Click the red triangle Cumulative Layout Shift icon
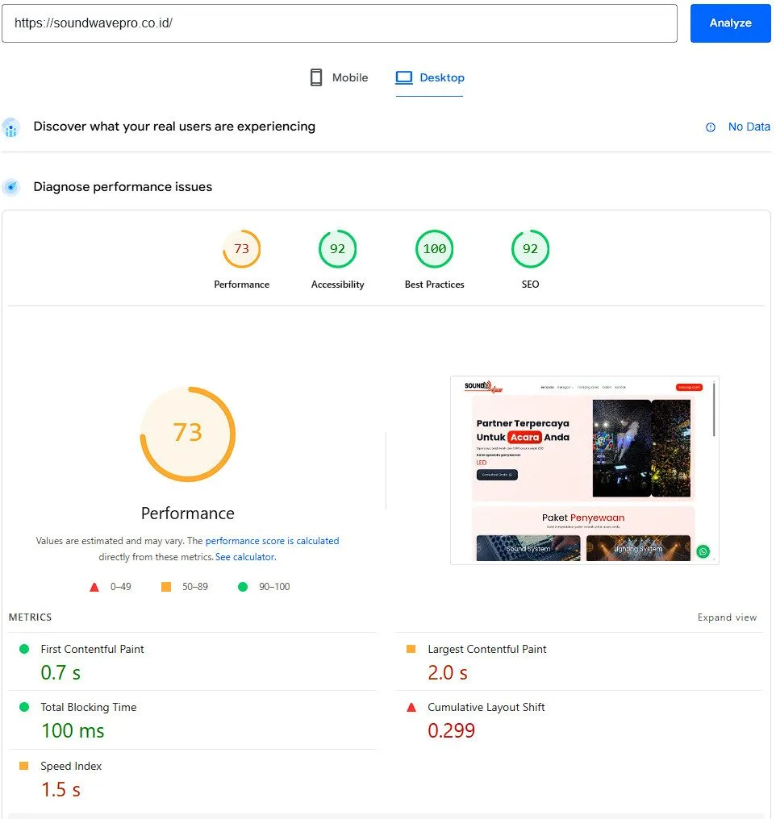Viewport: 776px width, 819px height. pos(411,708)
